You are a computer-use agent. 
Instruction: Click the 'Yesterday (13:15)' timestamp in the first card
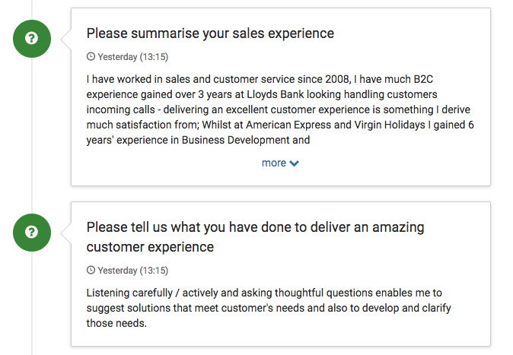coord(133,57)
